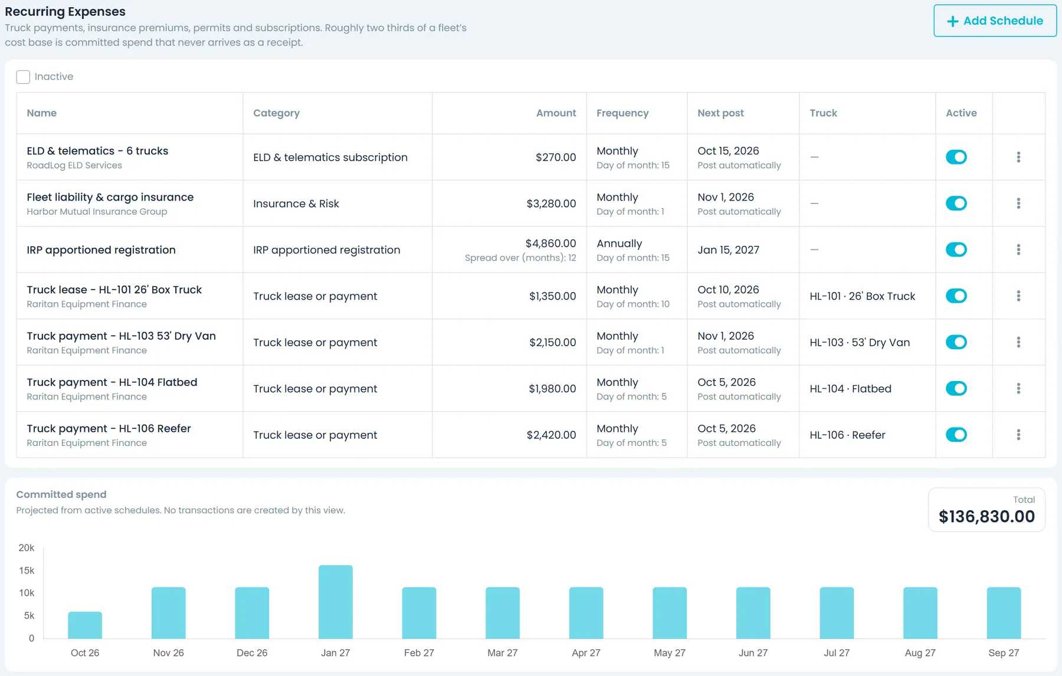Viewport: 1062px width, 676px height.
Task: Select the May 27 bar in chart
Action: (x=670, y=613)
